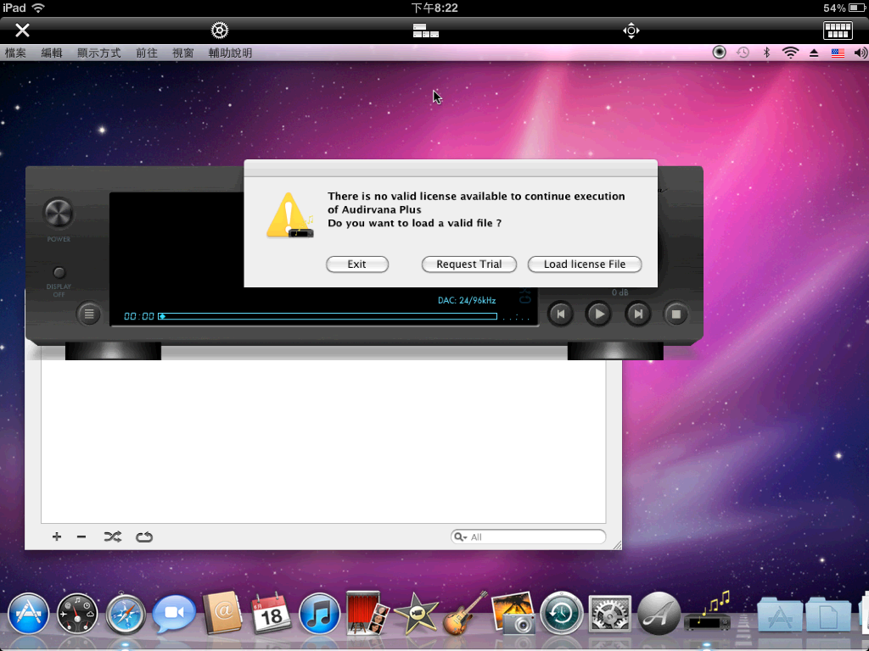The image size is (869, 651).
Task: Close the remote session with the X icon
Action: coord(22,30)
